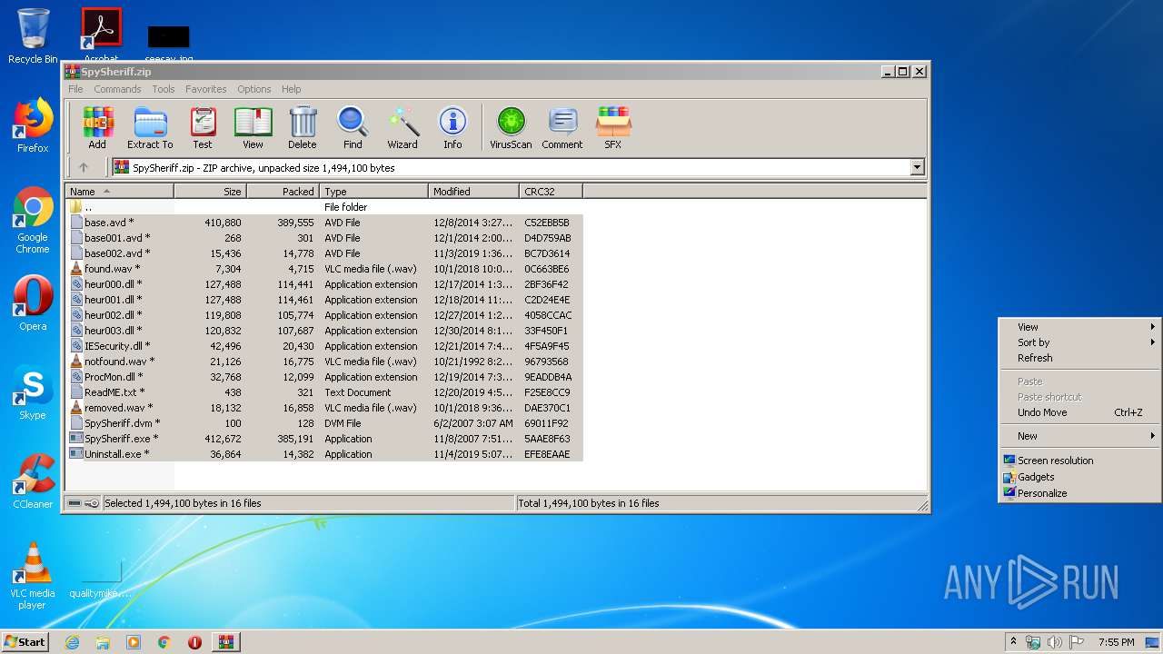Sort by the CRC32 column header
This screenshot has height=654, width=1163.
[x=551, y=192]
